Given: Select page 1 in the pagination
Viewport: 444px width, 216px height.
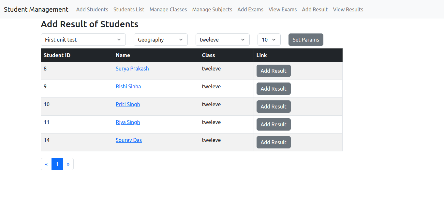Looking at the screenshot, I should pyautogui.click(x=57, y=164).
